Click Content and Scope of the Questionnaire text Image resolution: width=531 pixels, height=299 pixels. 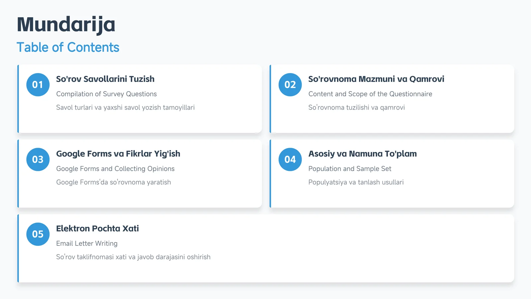pos(370,94)
